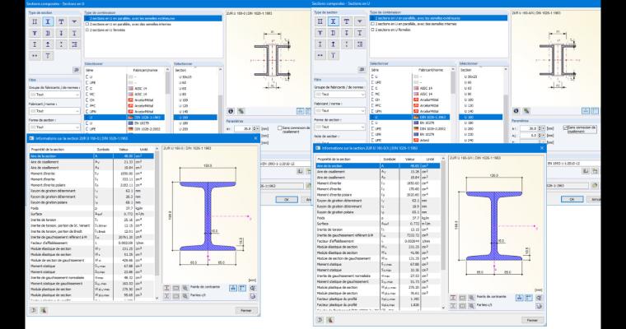Viewport: 626px width, 329px height.
Task: Click Fermer button in left info dialog
Action: (x=245, y=310)
